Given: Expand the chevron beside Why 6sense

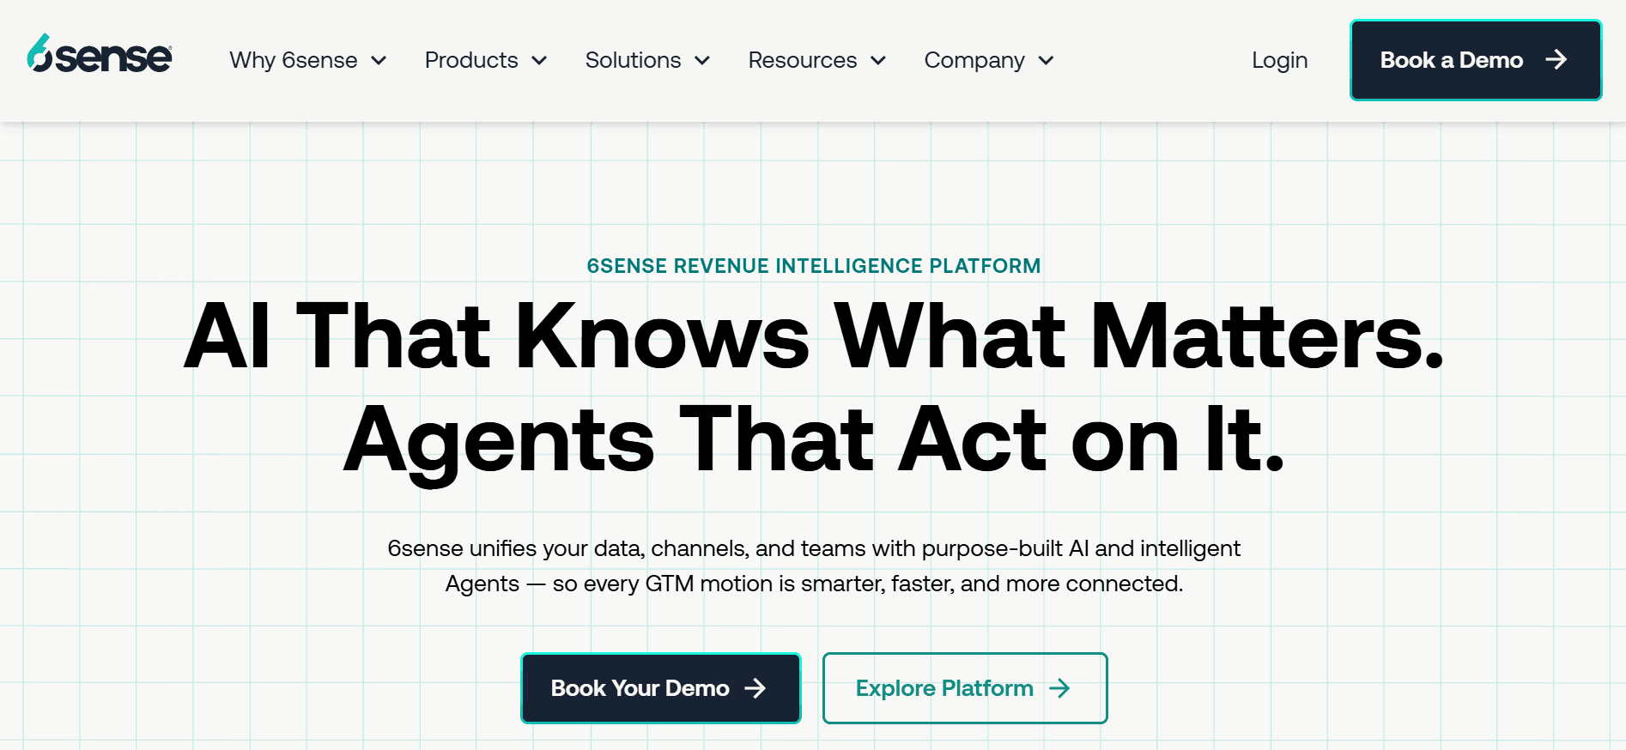Looking at the screenshot, I should coord(379,61).
